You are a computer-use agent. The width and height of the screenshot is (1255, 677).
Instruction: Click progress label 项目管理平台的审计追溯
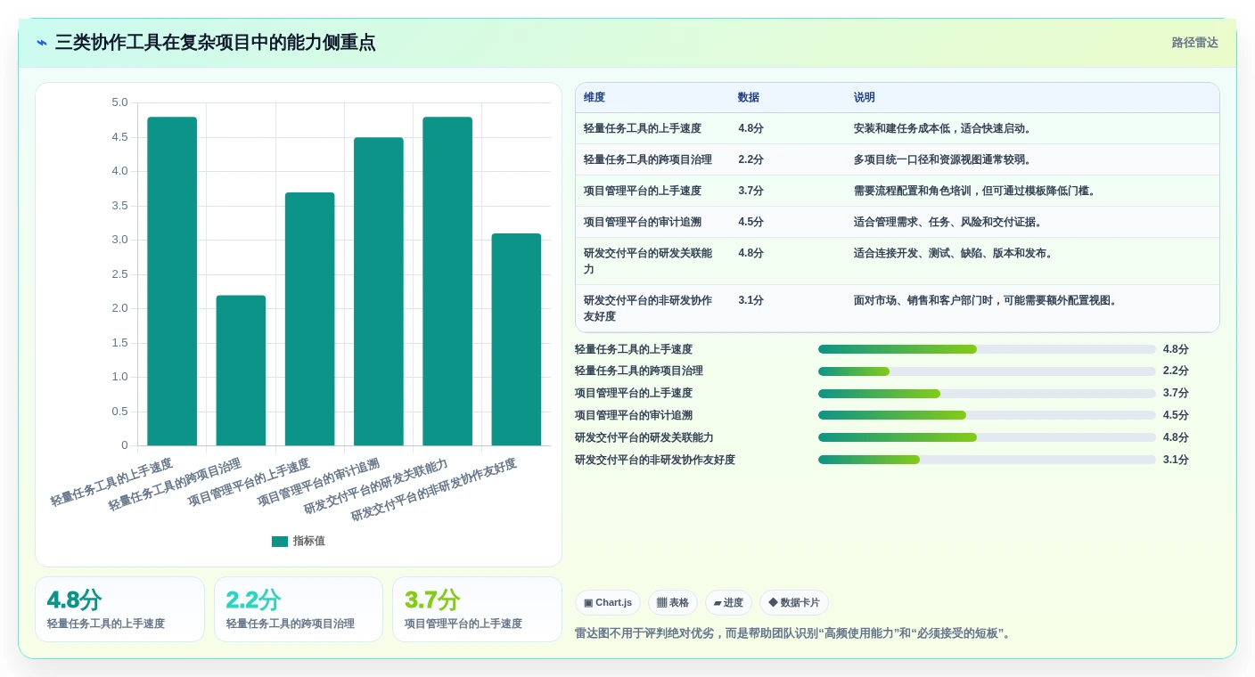click(x=634, y=415)
